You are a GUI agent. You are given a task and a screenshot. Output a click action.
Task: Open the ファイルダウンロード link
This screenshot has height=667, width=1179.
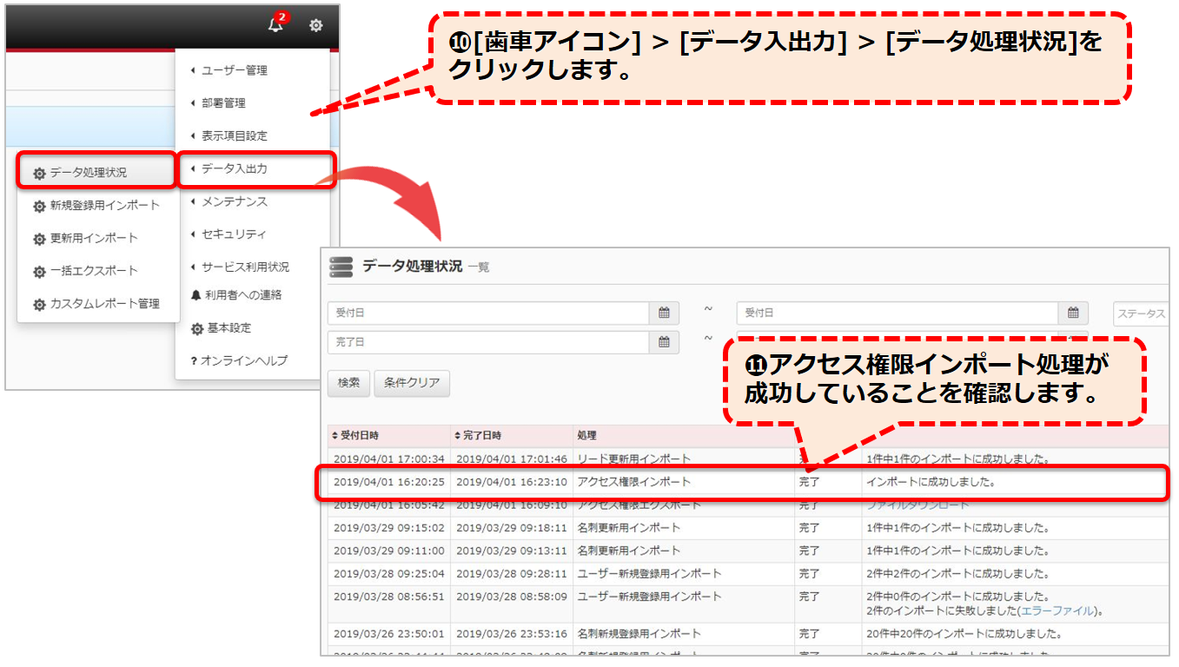pos(917,505)
